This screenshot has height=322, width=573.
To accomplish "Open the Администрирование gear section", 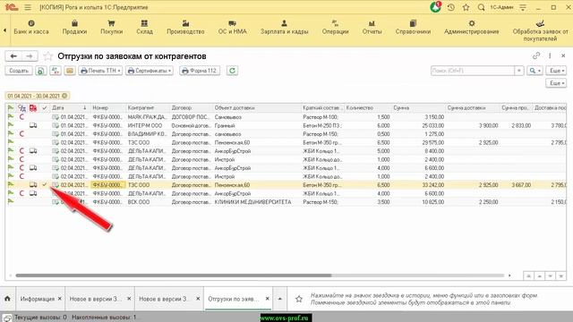I will pyautogui.click(x=472, y=28).
